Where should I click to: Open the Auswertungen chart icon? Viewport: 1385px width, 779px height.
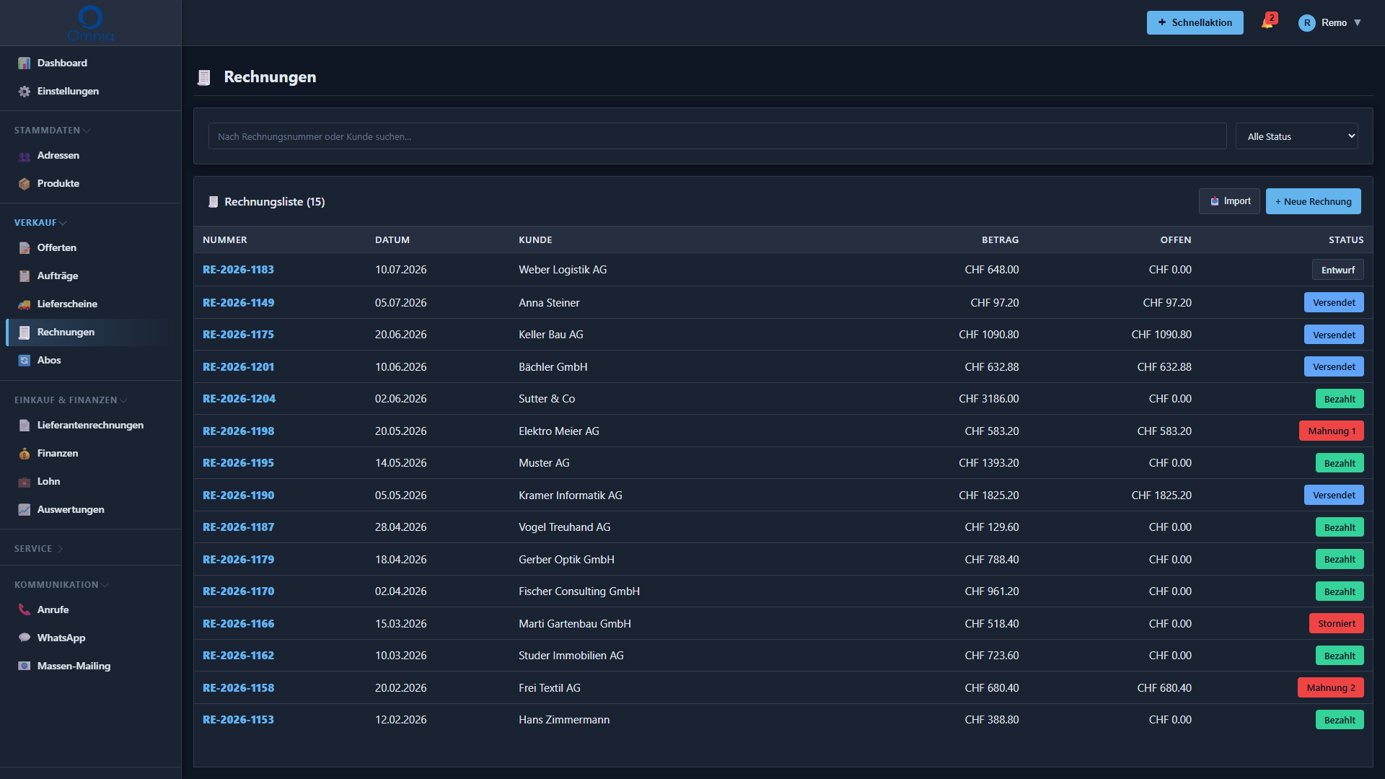pos(25,510)
